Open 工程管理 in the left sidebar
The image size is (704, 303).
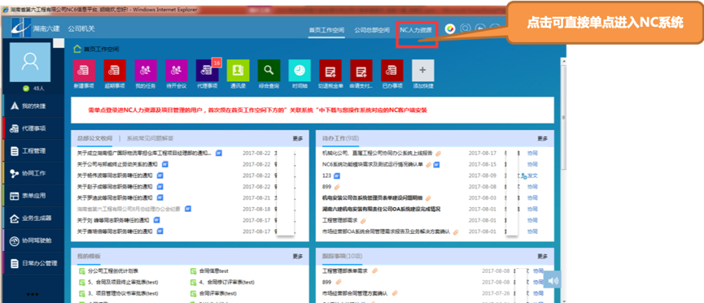[x=33, y=151]
